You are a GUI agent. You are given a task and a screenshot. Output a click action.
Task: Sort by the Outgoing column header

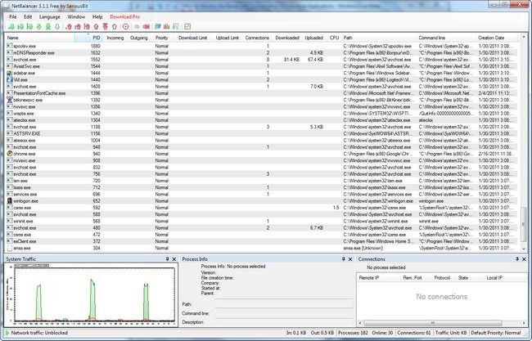click(139, 38)
